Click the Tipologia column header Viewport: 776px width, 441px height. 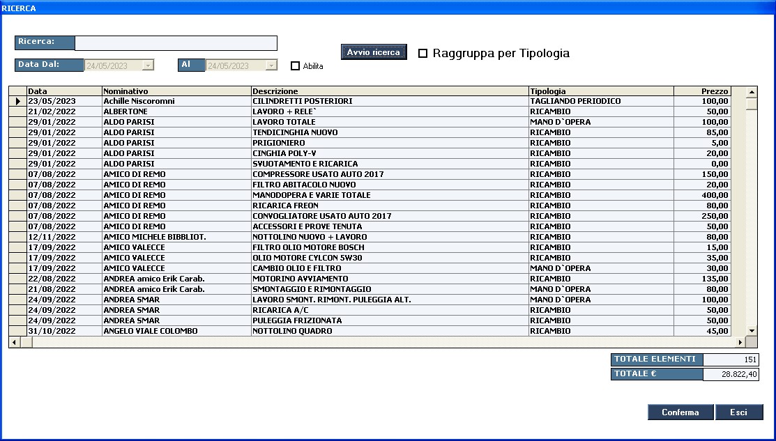tap(600, 91)
